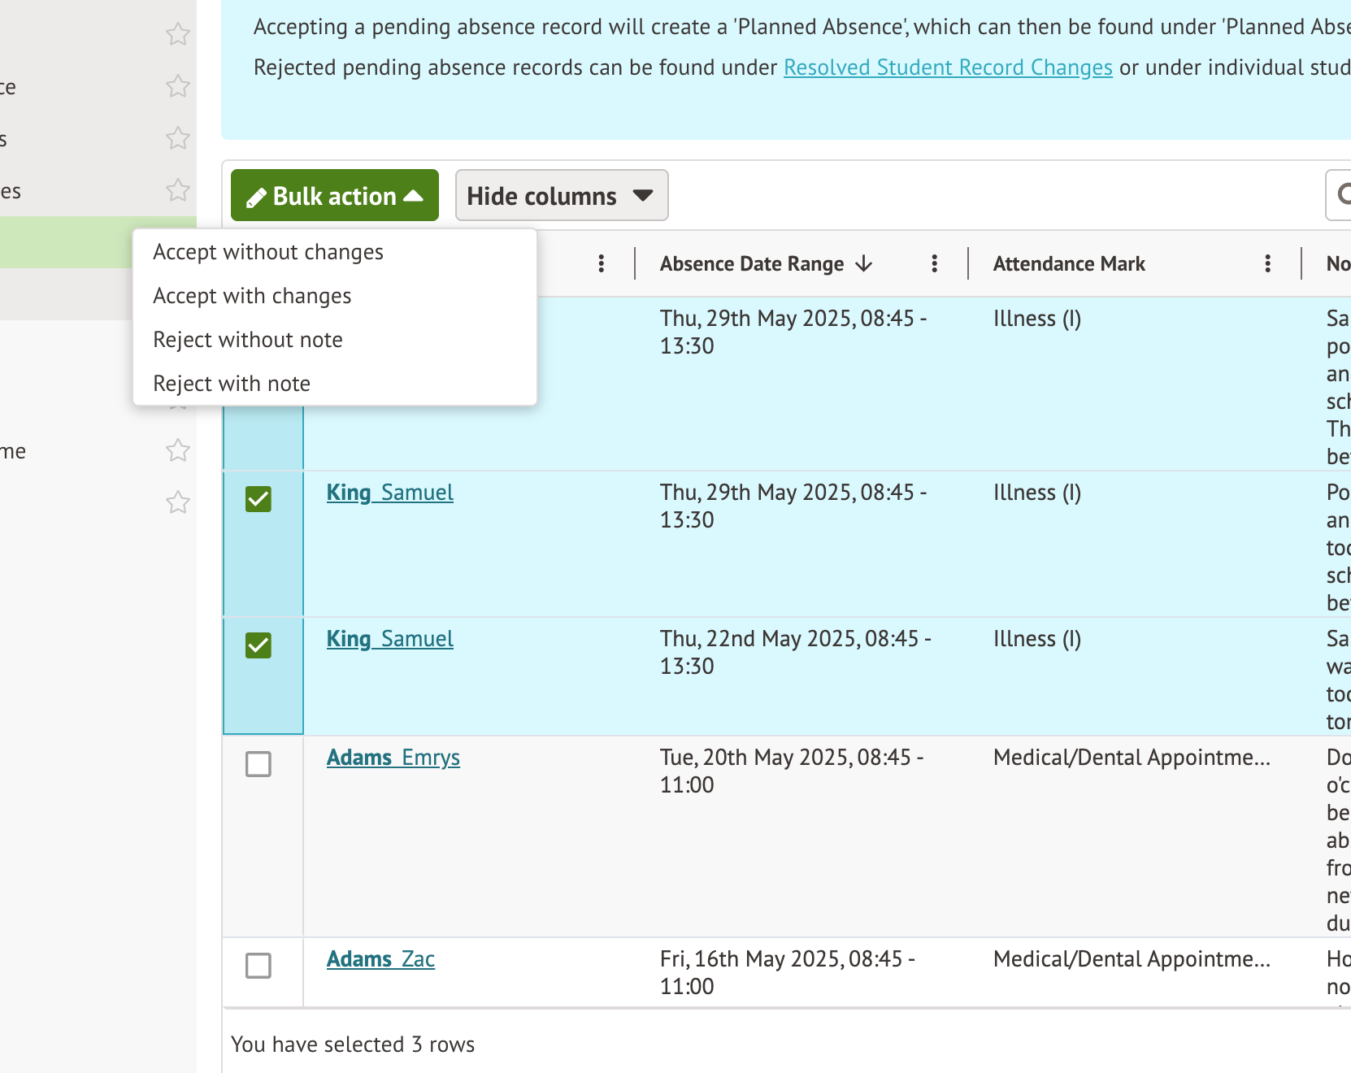This screenshot has height=1073, width=1351.
Task: Open the three-dot menu for the student name column
Action: click(x=601, y=263)
